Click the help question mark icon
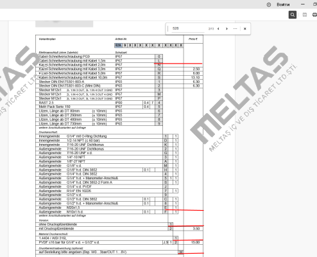Image resolution: width=317 pixels, height=257 pixels. click(x=269, y=4)
